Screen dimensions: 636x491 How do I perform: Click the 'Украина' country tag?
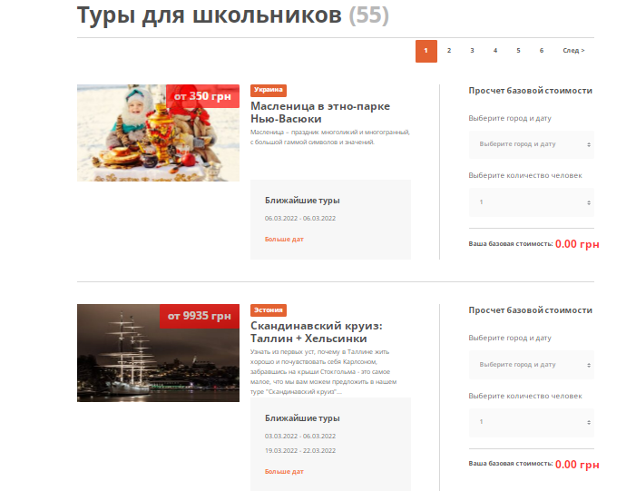pyautogui.click(x=269, y=90)
